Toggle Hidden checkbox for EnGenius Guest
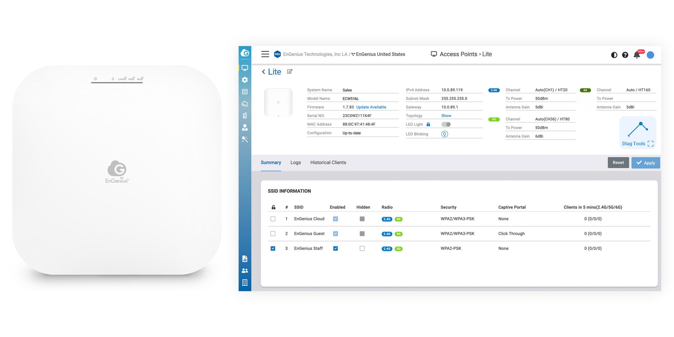This screenshot has height=337, width=674. tap(362, 234)
